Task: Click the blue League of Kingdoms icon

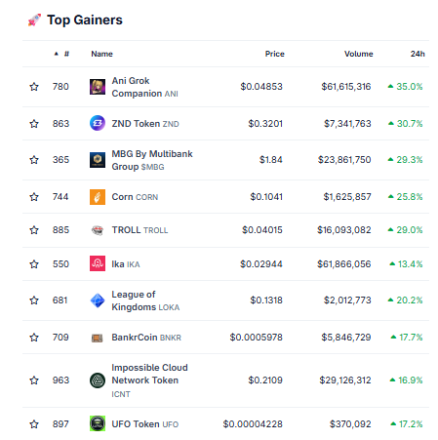Action: click(98, 300)
